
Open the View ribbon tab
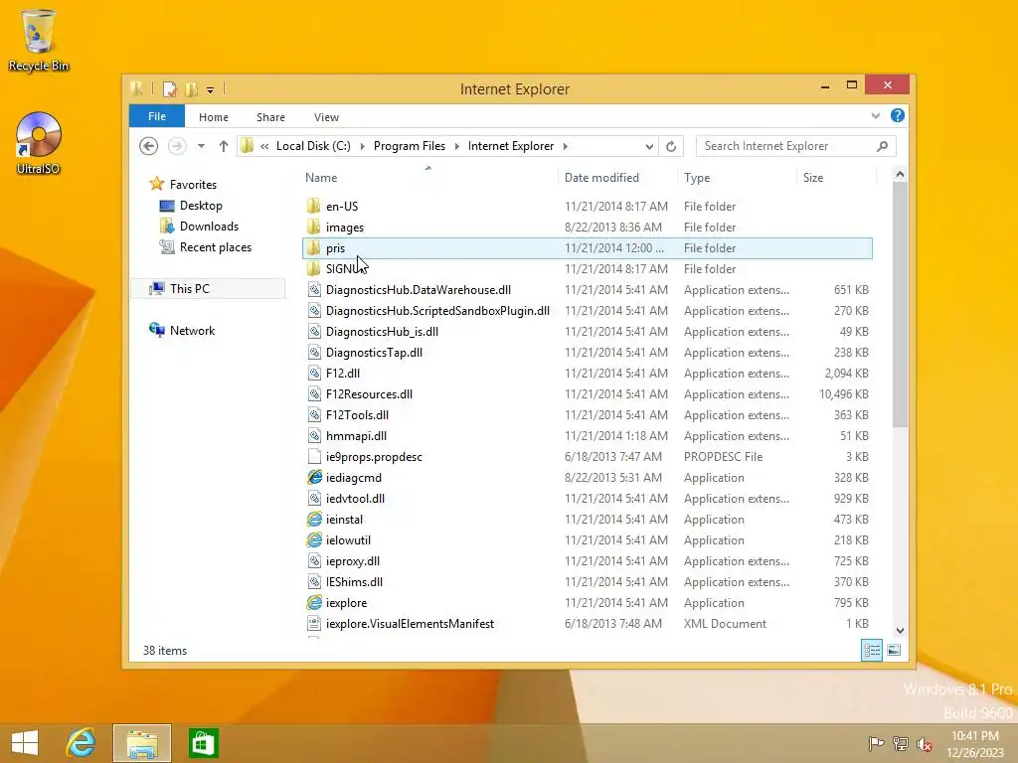coord(326,117)
